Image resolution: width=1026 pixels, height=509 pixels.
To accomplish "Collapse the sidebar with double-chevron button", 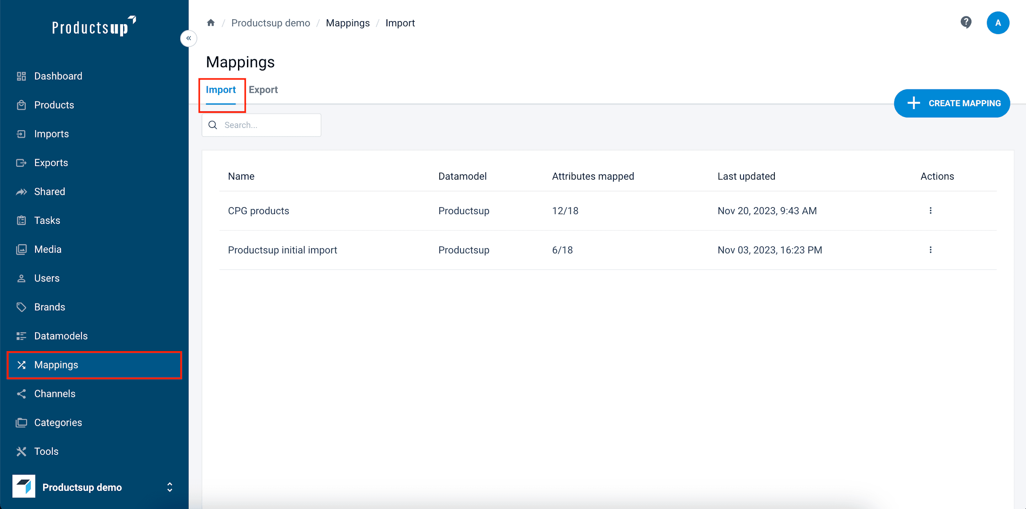I will point(188,39).
